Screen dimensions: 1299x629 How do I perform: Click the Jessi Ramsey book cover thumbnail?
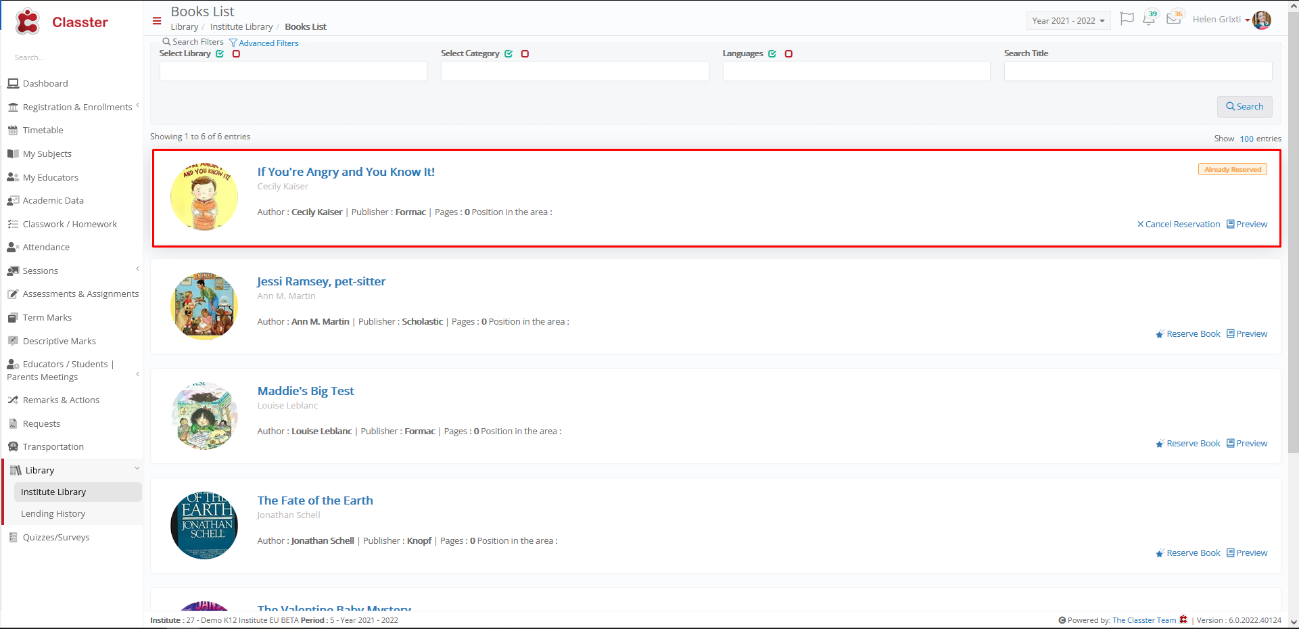pyautogui.click(x=204, y=306)
